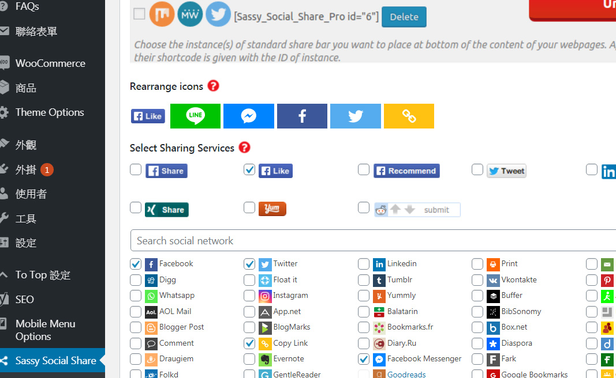Image resolution: width=616 pixels, height=378 pixels.
Task: Click the Goodreads link text
Action: coord(406,374)
